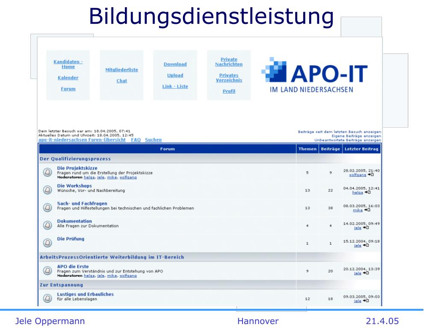
Task: Open Sach- und Fachfragen forum
Action: pos(82,204)
